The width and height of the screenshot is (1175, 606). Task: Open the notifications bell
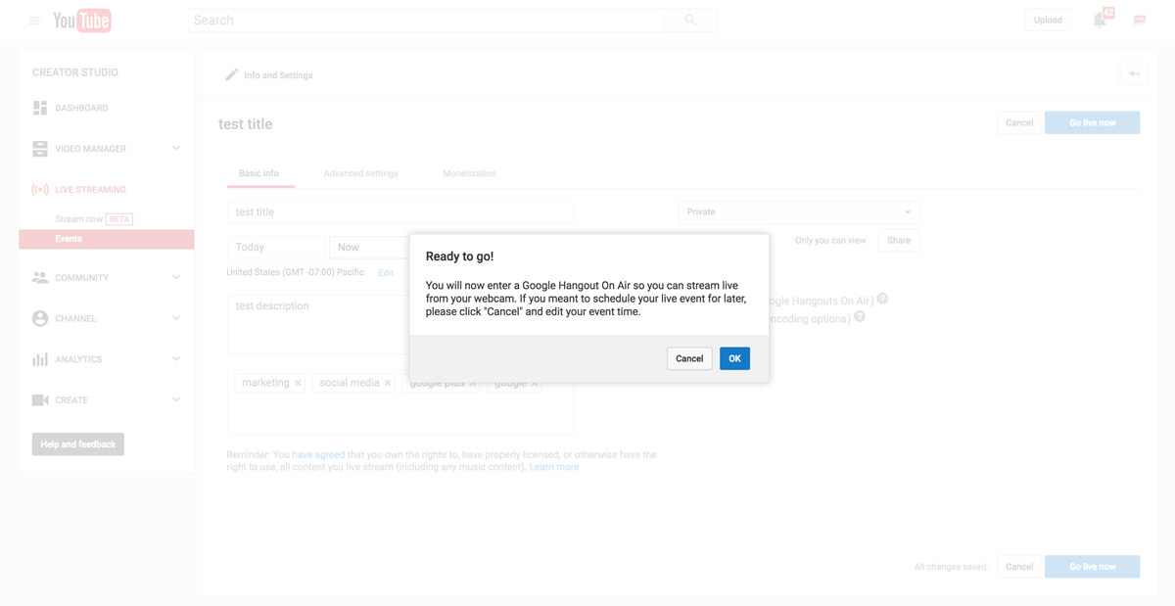tap(1100, 21)
